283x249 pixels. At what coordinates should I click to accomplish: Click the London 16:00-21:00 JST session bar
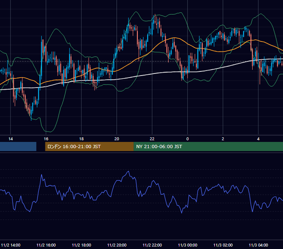click(x=89, y=146)
